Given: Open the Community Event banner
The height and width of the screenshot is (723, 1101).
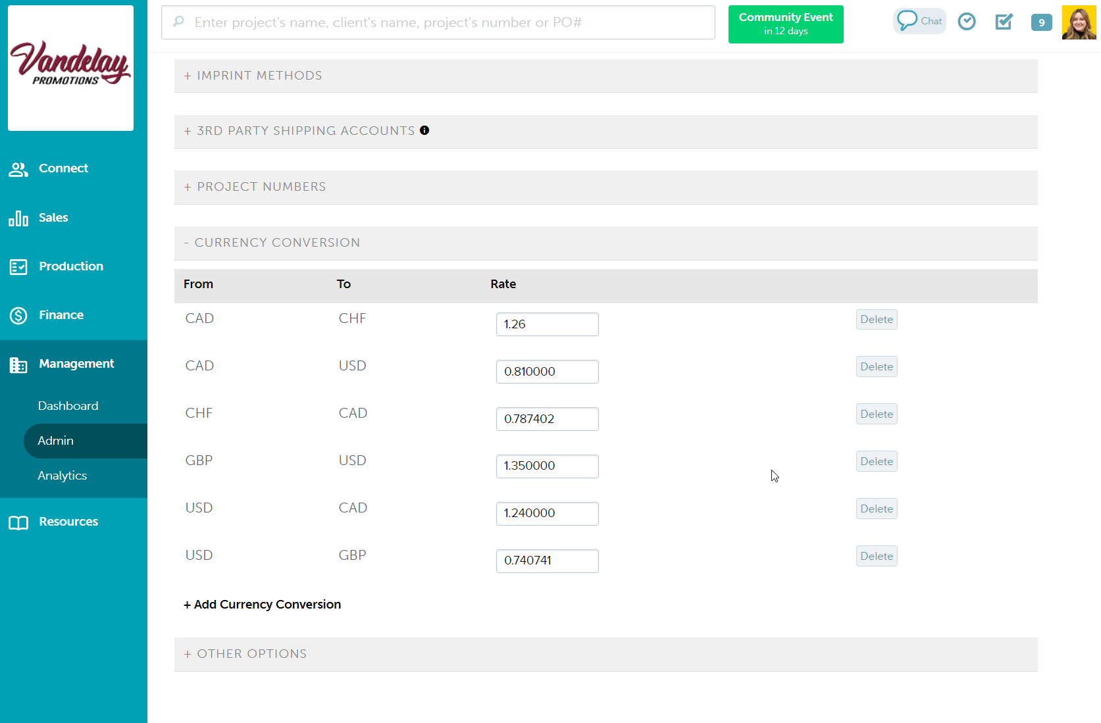Looking at the screenshot, I should pos(785,24).
